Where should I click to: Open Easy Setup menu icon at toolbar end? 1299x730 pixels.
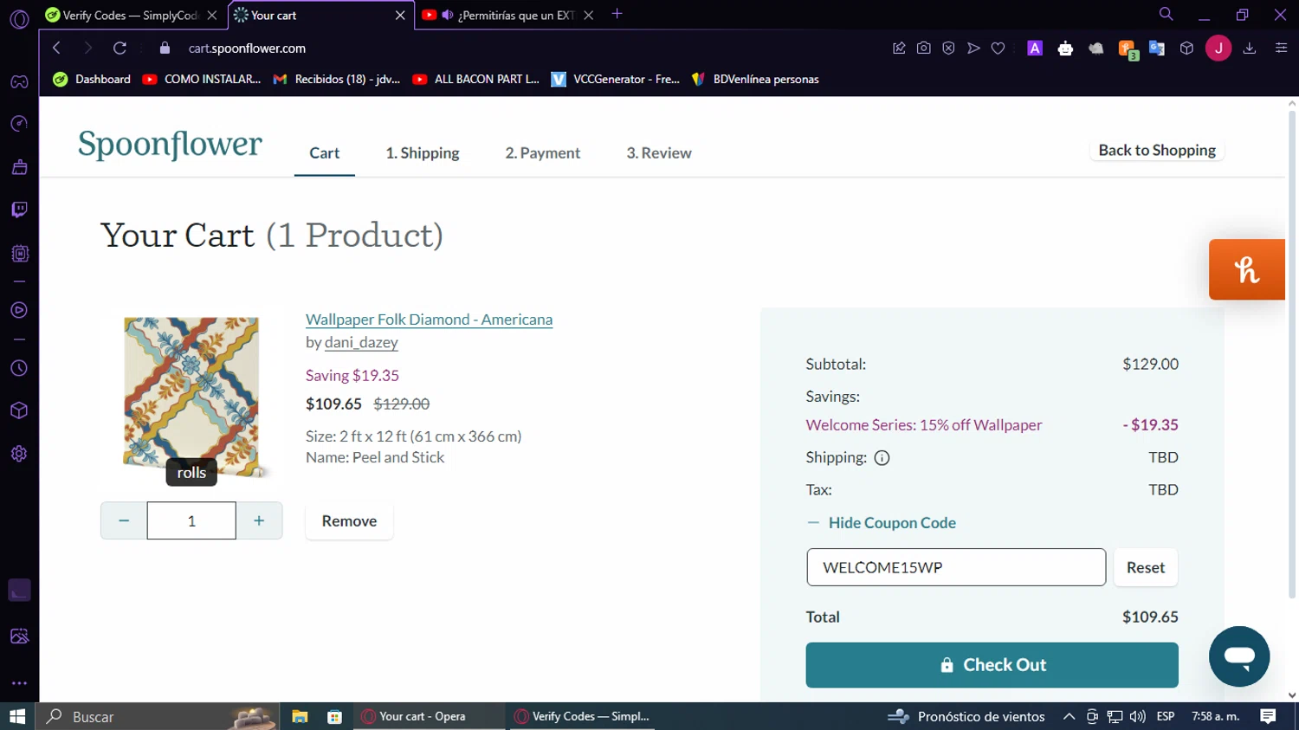click(1282, 48)
